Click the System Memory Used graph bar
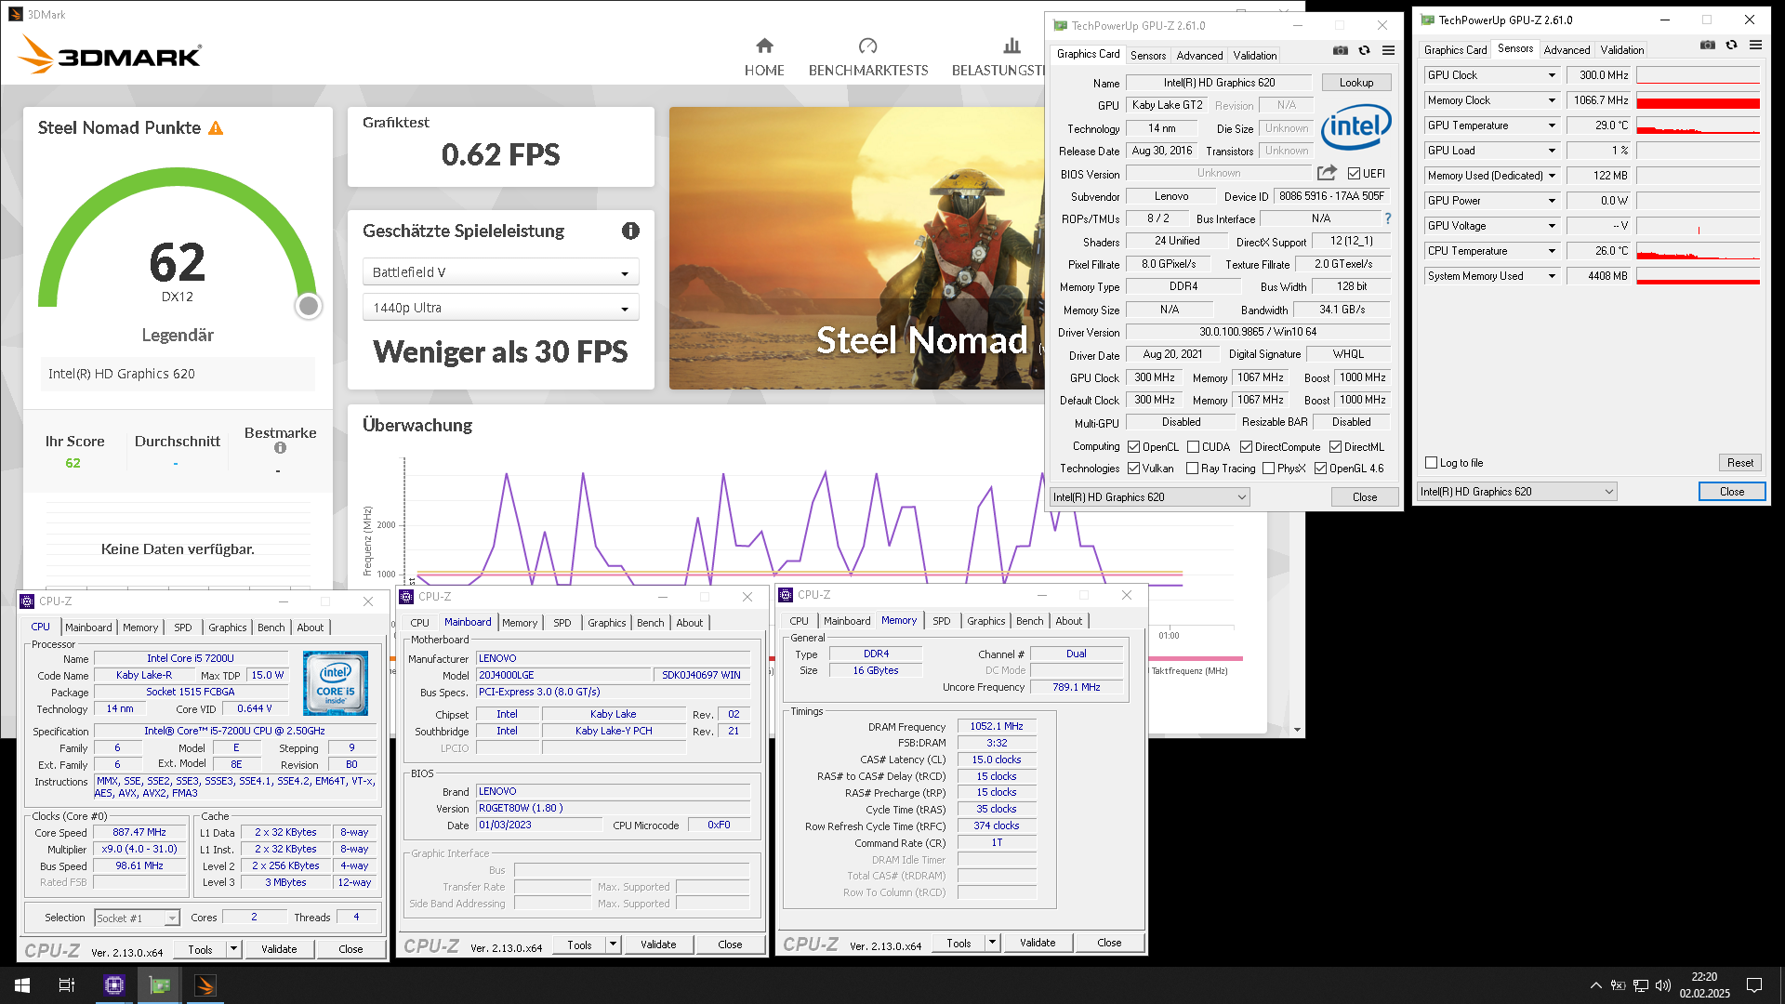The height and width of the screenshot is (1004, 1785). point(1698,276)
